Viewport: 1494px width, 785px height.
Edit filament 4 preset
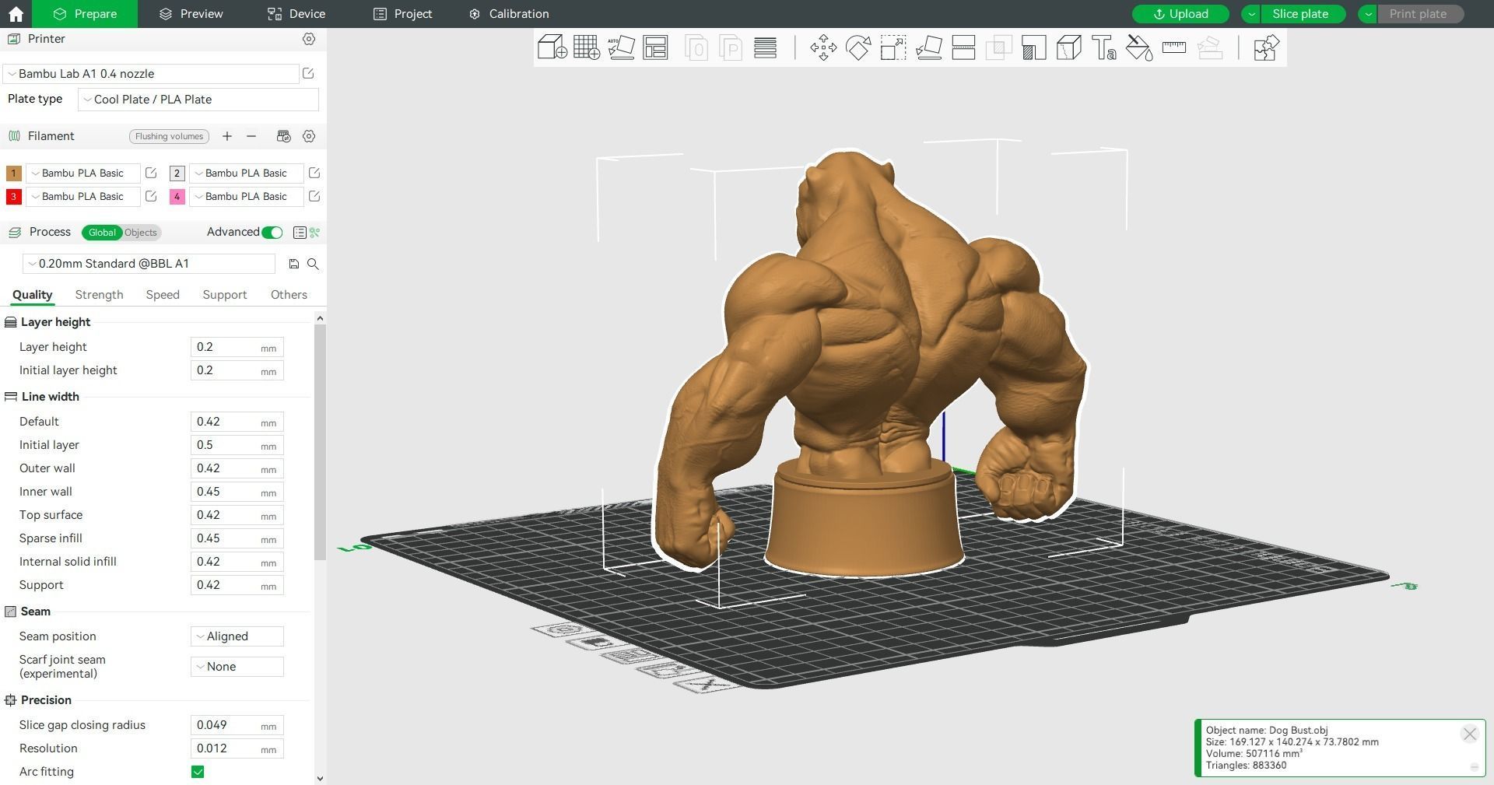[314, 196]
